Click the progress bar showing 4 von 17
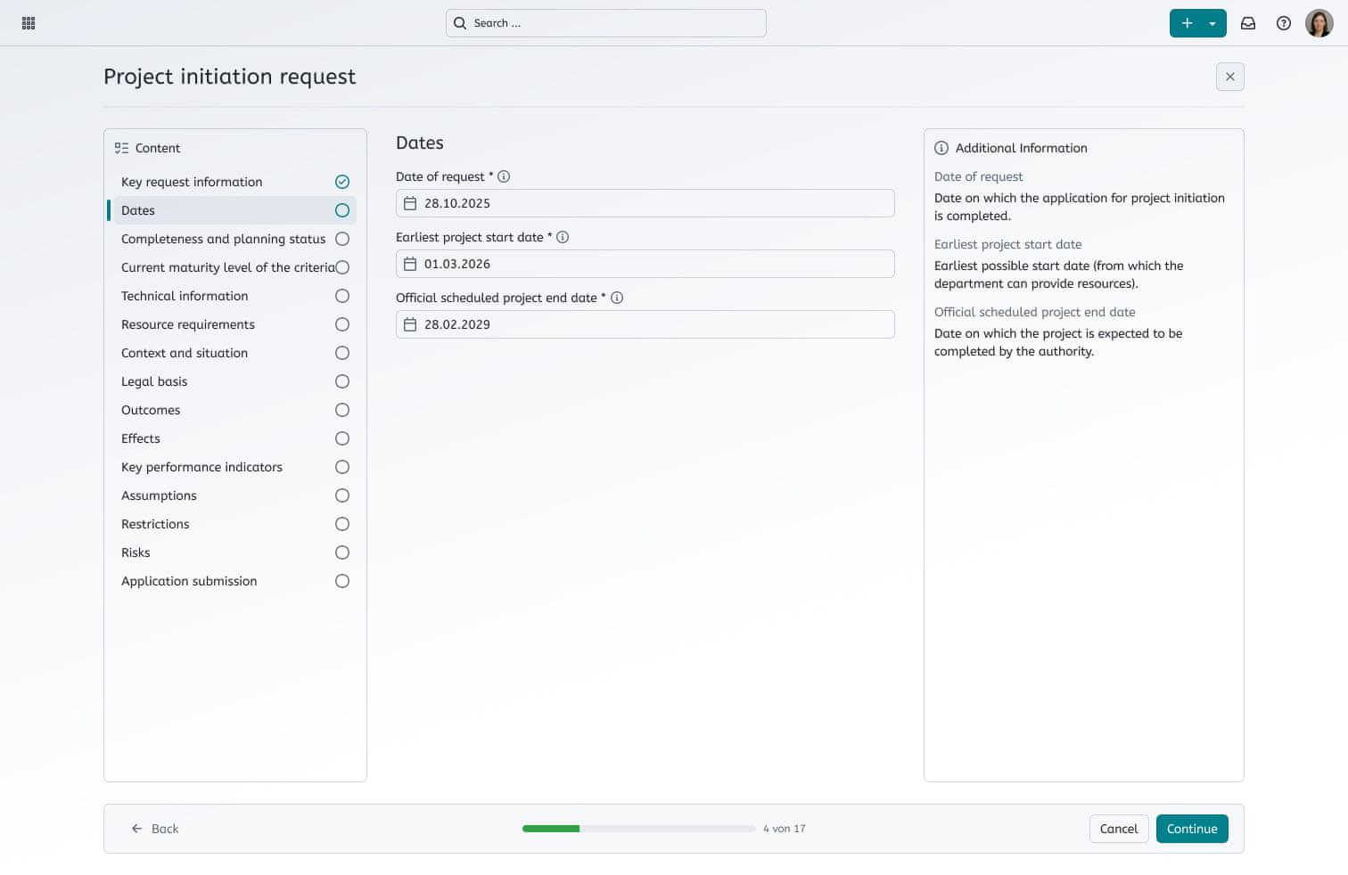Viewport: 1348px width, 875px height. 639,828
